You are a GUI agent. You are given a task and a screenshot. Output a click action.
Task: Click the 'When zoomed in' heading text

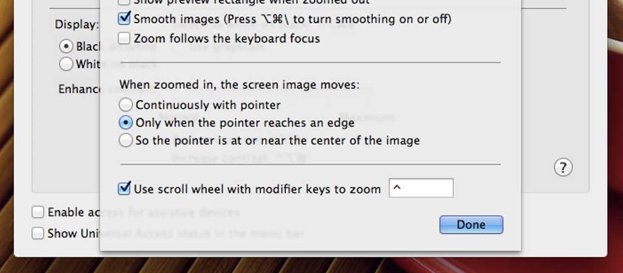[240, 85]
